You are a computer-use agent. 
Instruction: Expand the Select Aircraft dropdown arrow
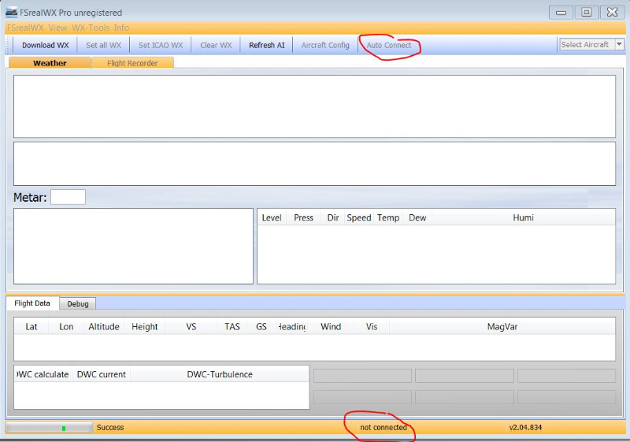pos(619,44)
